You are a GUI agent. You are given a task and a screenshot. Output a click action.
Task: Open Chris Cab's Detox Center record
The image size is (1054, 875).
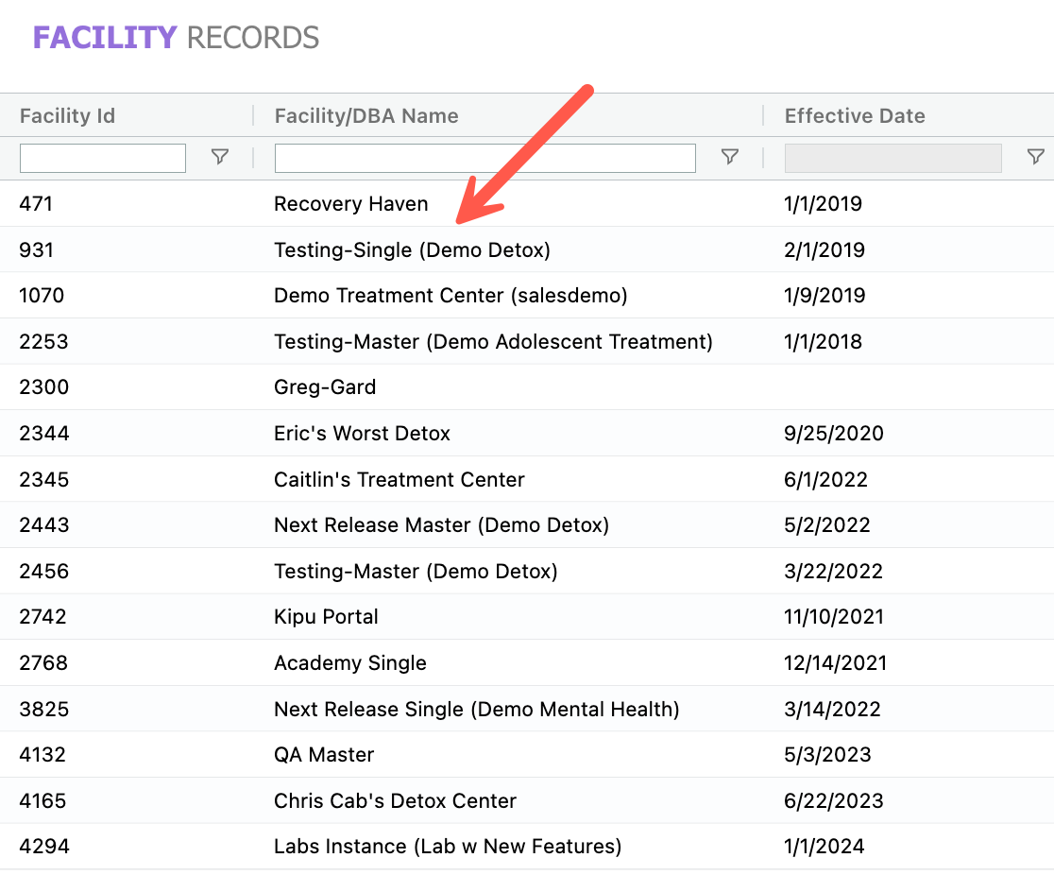[x=395, y=801]
